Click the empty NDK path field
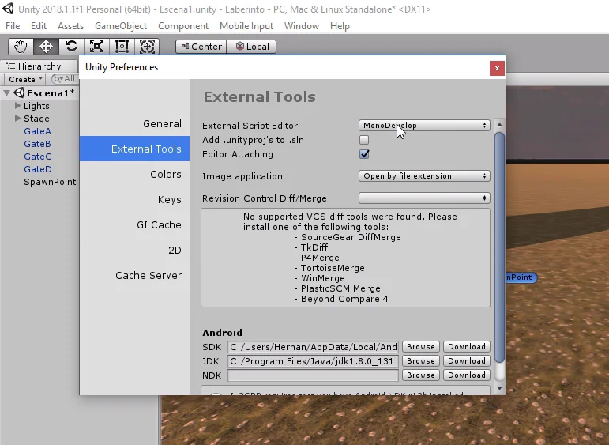This screenshot has width=609, height=445. (313, 375)
